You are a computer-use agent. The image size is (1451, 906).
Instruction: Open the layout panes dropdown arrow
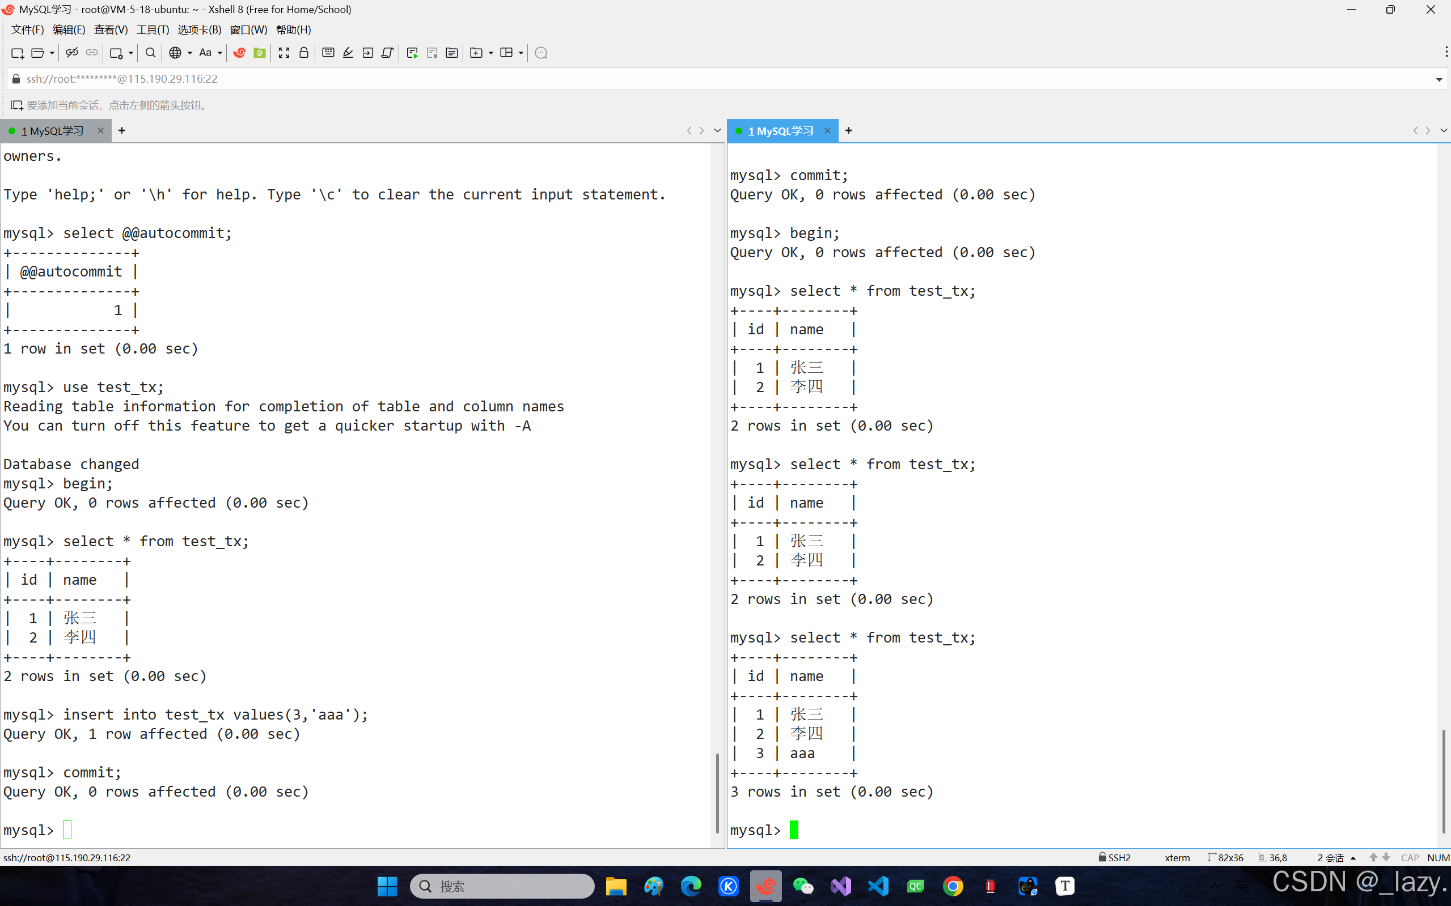[x=521, y=53]
